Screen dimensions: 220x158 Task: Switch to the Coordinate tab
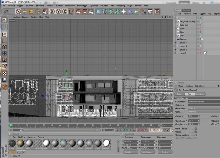(200, 94)
